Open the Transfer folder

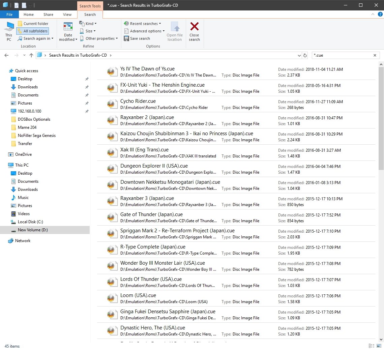click(x=25, y=144)
